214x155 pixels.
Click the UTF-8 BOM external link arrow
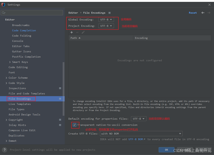tap(144, 139)
